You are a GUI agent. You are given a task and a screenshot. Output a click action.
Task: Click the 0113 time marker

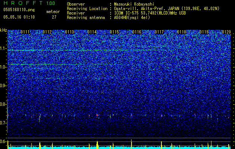pos(69,32)
